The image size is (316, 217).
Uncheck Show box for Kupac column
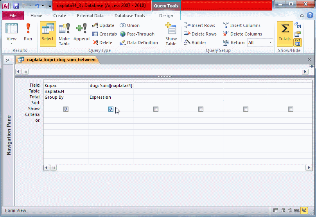pyautogui.click(x=66, y=109)
